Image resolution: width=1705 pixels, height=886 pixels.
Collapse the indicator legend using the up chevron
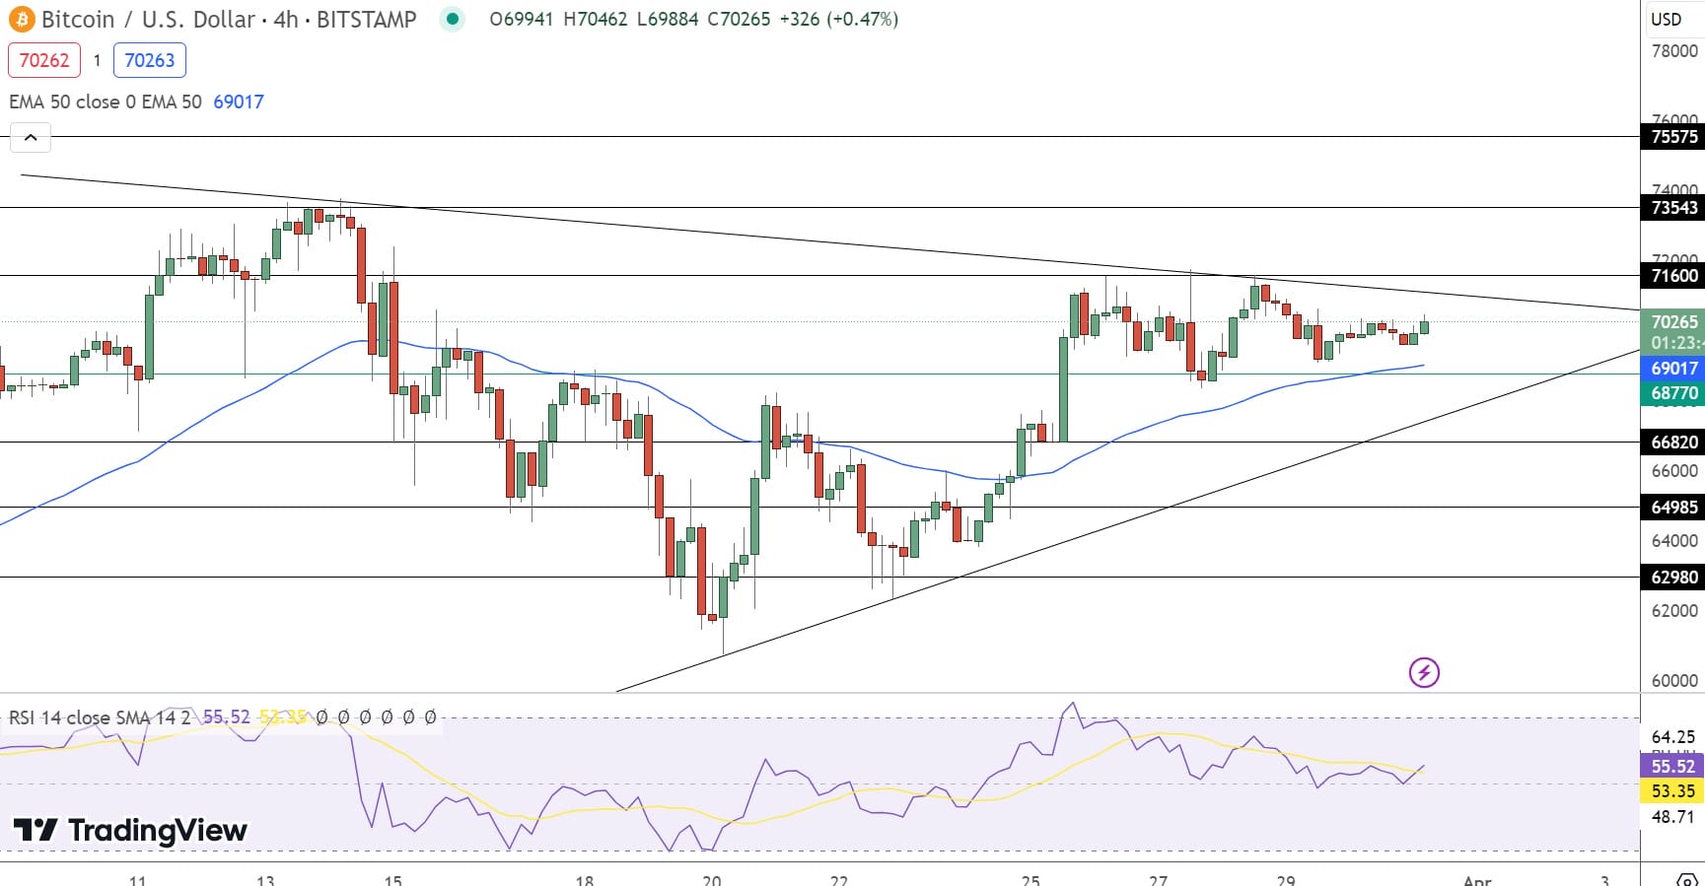31,137
